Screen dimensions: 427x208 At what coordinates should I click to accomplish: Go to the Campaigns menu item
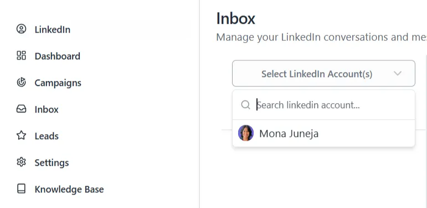pyautogui.click(x=58, y=83)
